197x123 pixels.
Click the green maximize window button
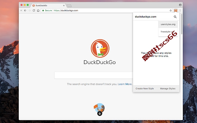tap(28, 5)
